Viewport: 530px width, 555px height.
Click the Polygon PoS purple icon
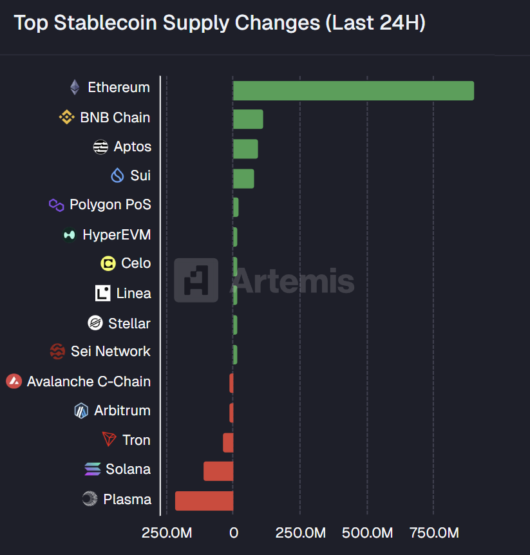pos(57,205)
